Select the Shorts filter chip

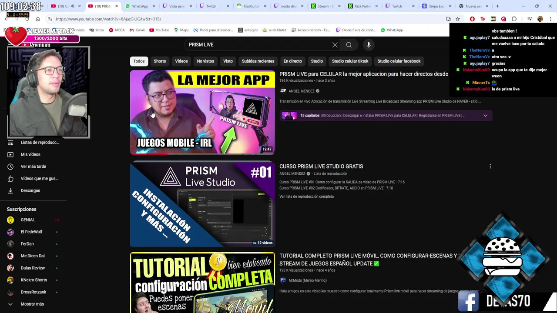pos(160,61)
